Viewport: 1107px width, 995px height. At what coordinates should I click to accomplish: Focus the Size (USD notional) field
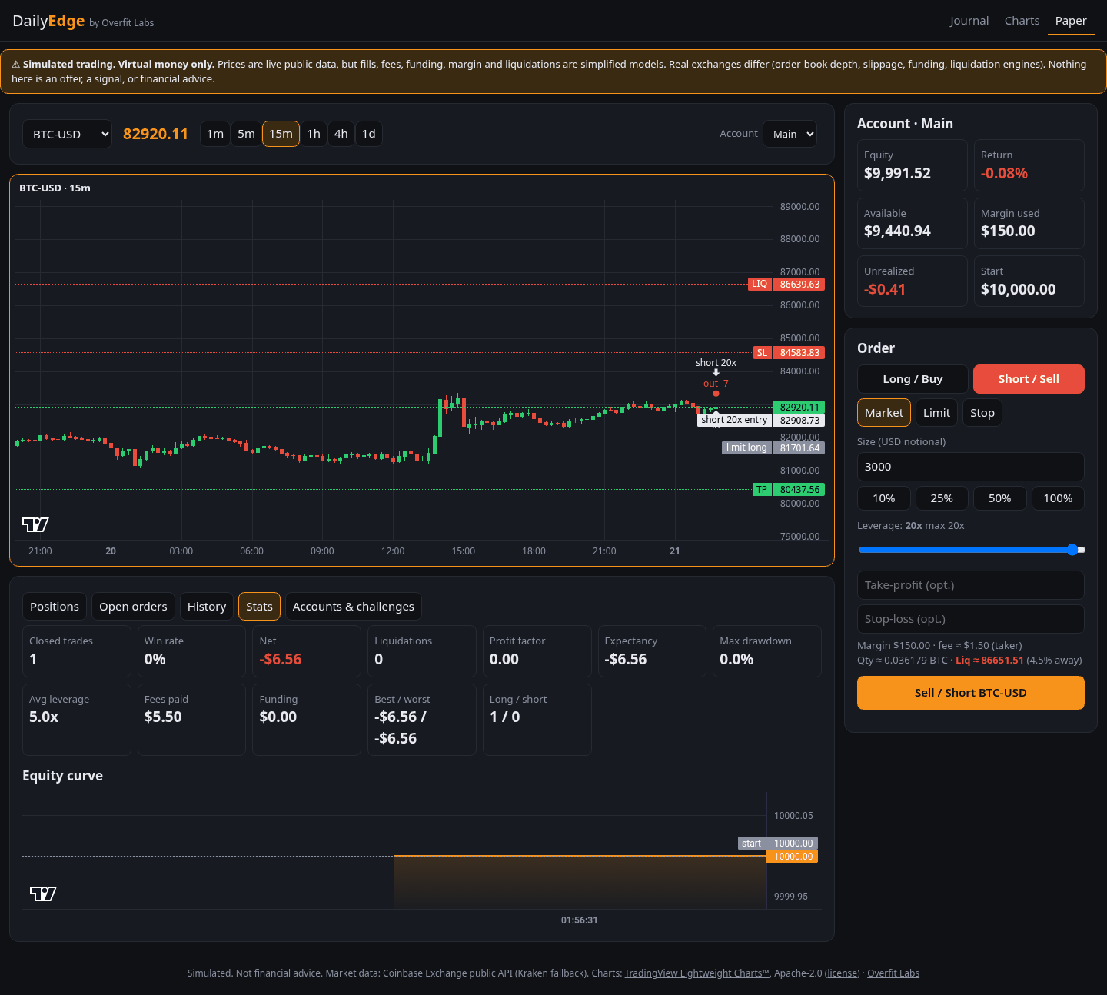tap(971, 467)
